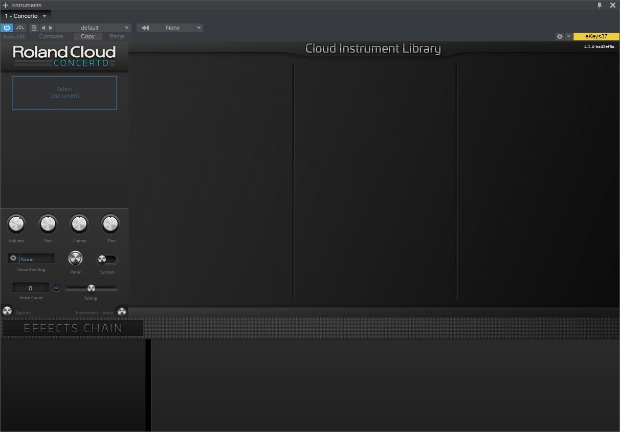Click the blue indicator beside Voice Count
The image size is (620, 432).
pyautogui.click(x=56, y=288)
